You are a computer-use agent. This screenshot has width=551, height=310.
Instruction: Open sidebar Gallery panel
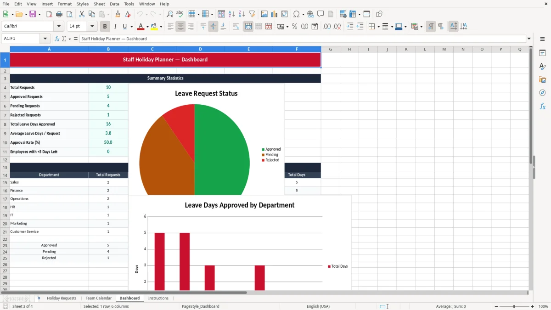pyautogui.click(x=542, y=80)
